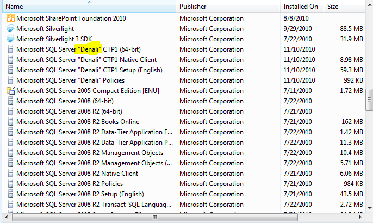373x223 pixels.
Task: Sort programs by the Size column header
Action: (344, 6)
